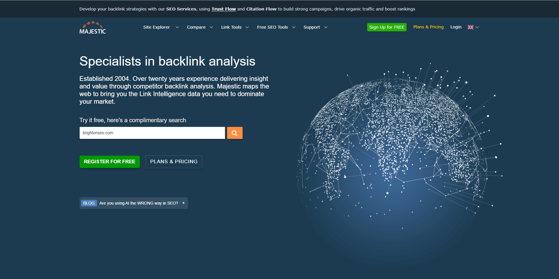Expand the Compare chevron
559x279 pixels.
coord(211,27)
